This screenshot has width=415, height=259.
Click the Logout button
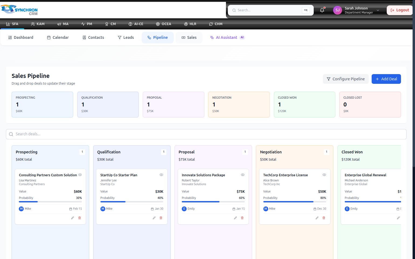(400, 10)
